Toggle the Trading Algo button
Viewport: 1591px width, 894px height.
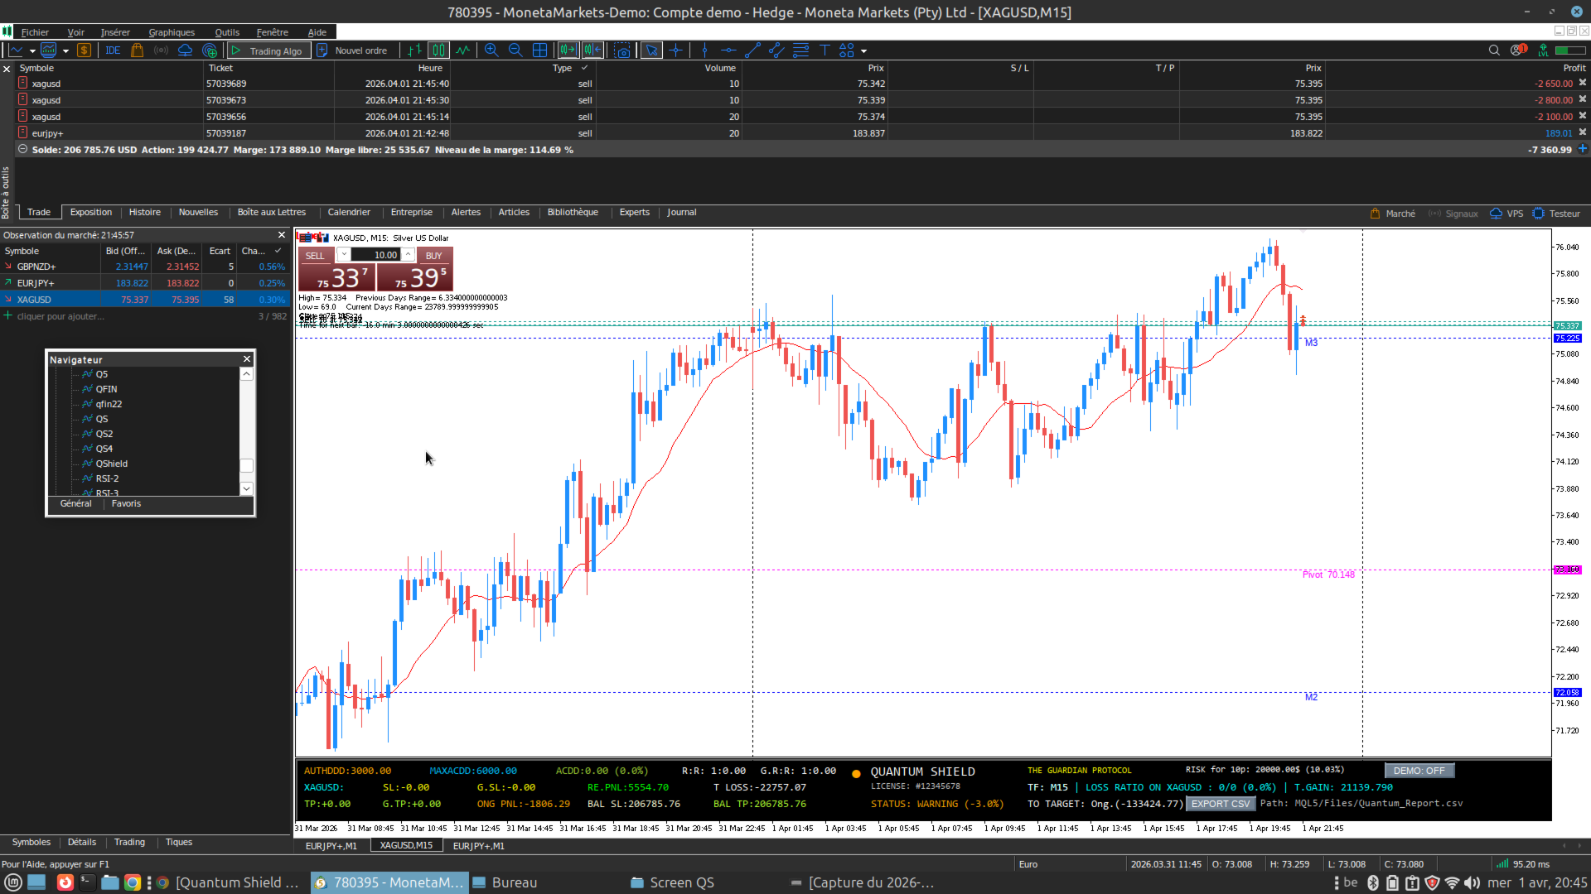[269, 50]
